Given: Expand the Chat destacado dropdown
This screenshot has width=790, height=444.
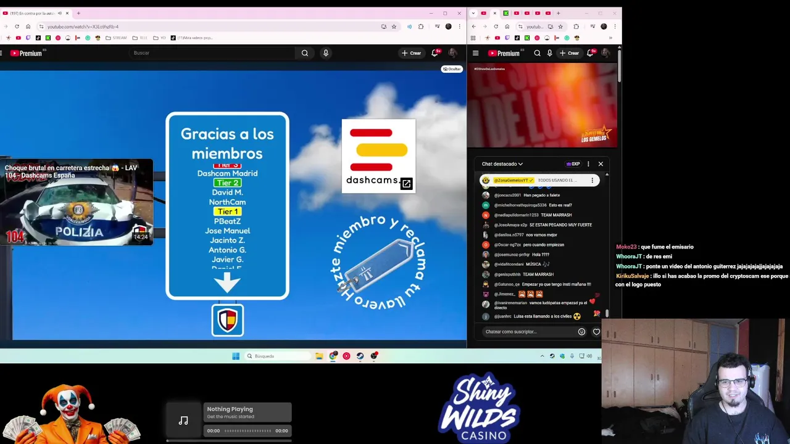Looking at the screenshot, I should point(502,164).
